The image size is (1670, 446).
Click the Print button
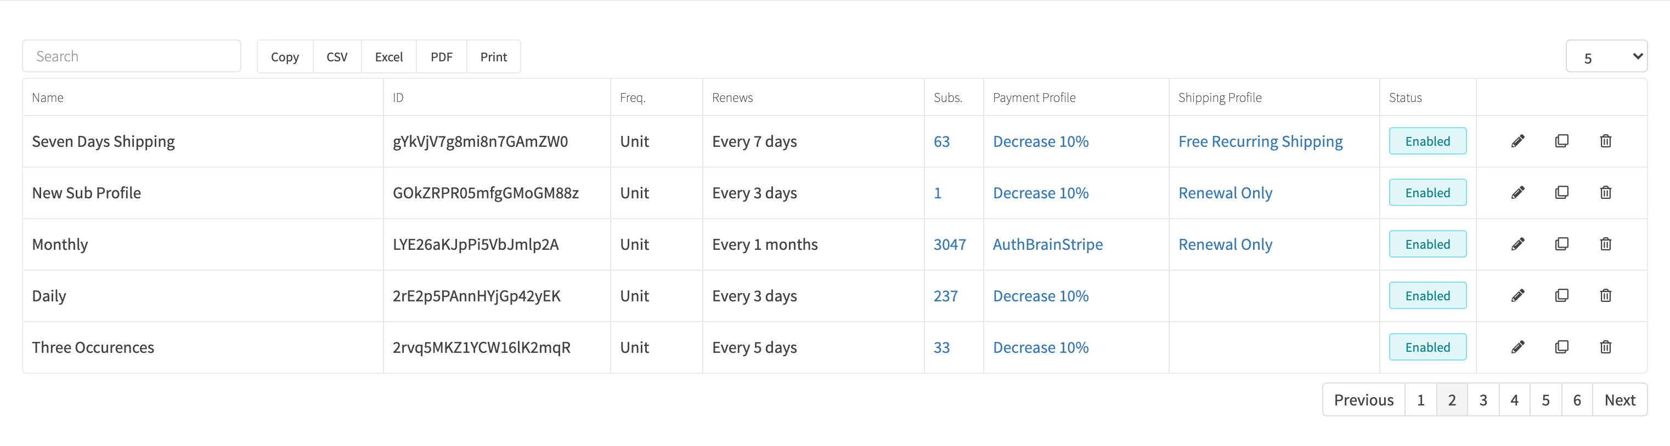(x=493, y=57)
